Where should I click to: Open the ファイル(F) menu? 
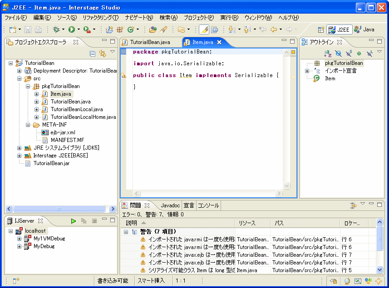click(x=15, y=18)
